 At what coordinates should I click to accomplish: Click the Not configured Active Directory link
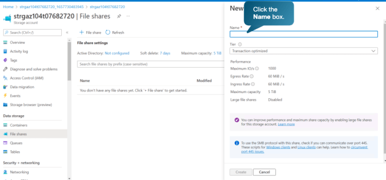pyautogui.click(x=117, y=53)
